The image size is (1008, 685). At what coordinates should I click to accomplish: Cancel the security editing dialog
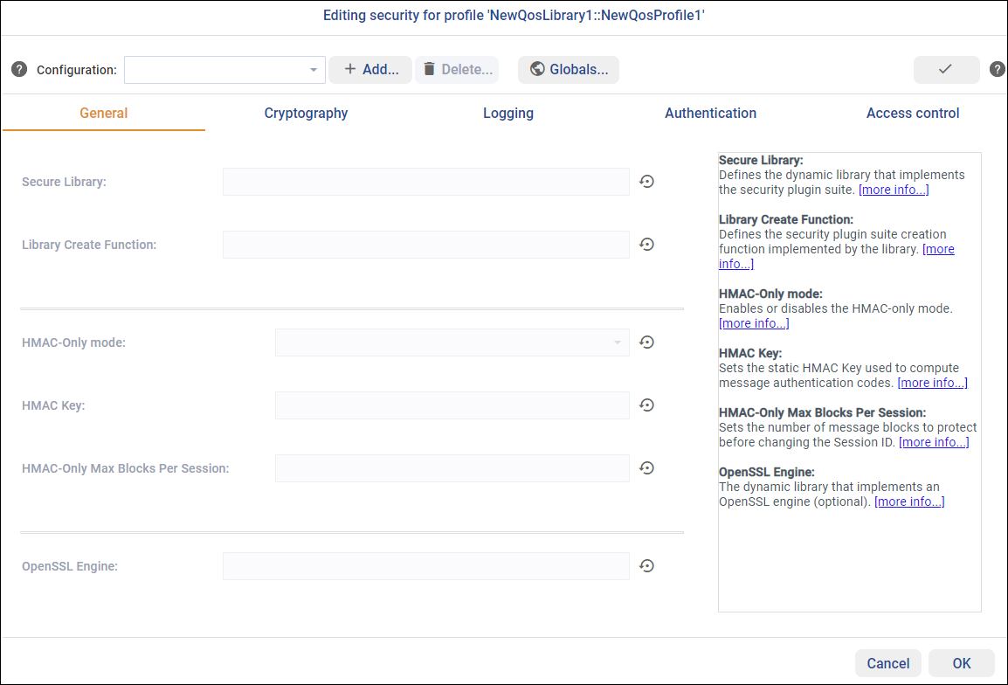click(887, 663)
